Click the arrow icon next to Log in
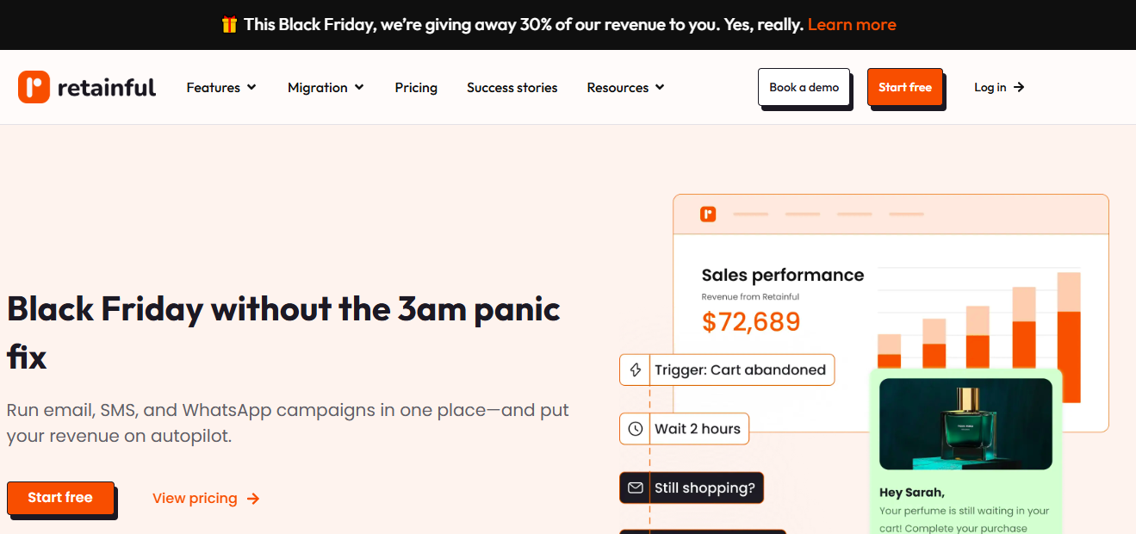The height and width of the screenshot is (534, 1136). click(1019, 87)
